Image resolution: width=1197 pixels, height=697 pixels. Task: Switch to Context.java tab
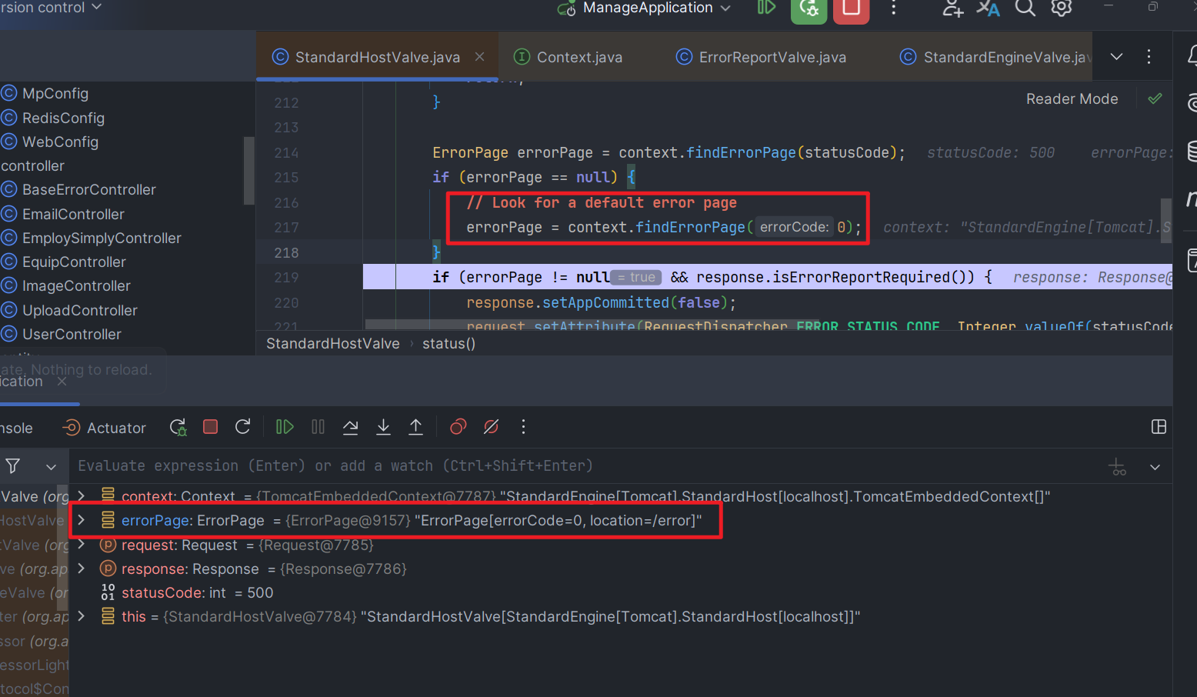(x=568, y=57)
